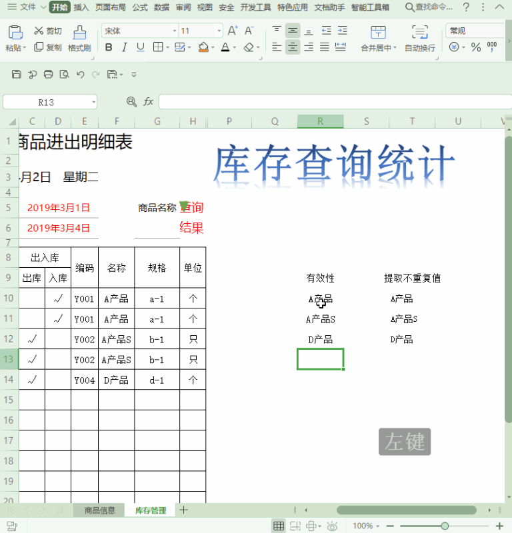
Task: Click the Save icon in quick toolbar
Action: pyautogui.click(x=17, y=75)
